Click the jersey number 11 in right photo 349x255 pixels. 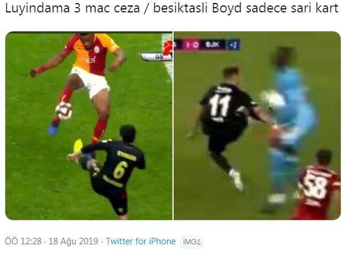click(x=219, y=106)
